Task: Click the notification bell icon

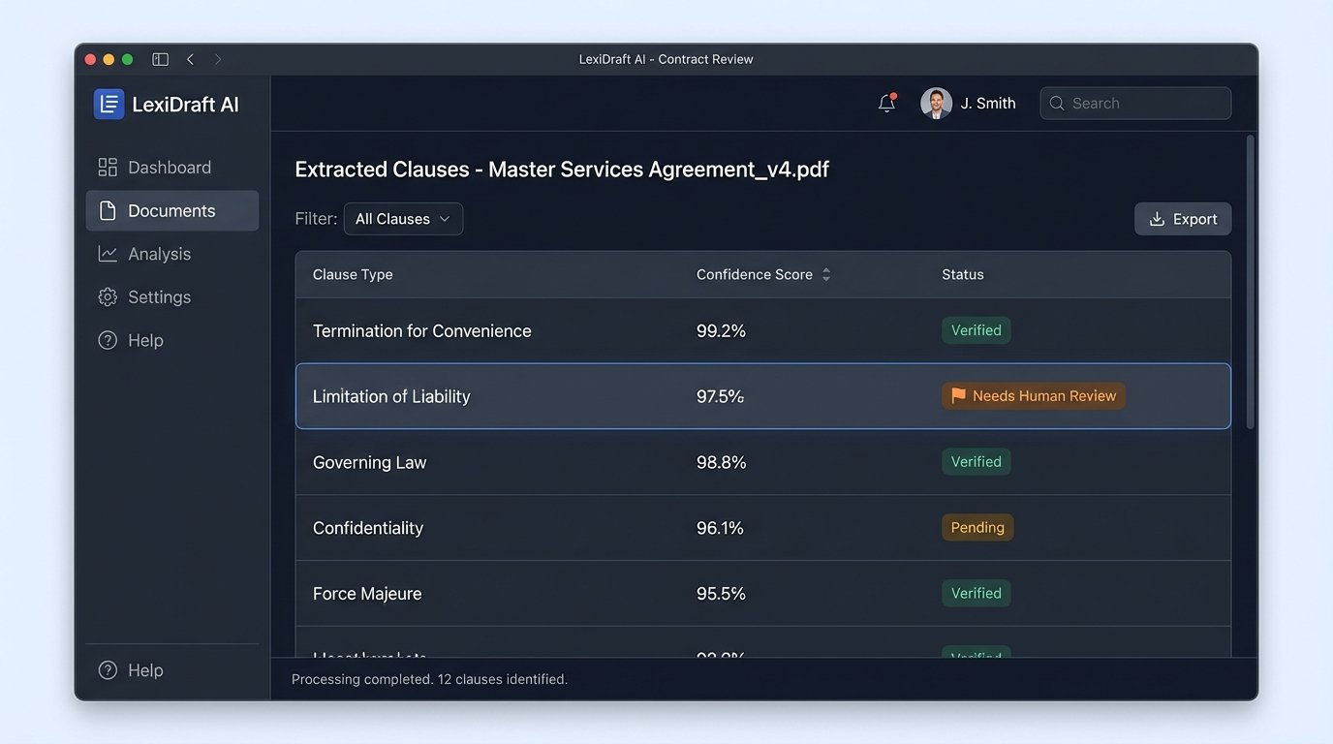Action: (885, 103)
